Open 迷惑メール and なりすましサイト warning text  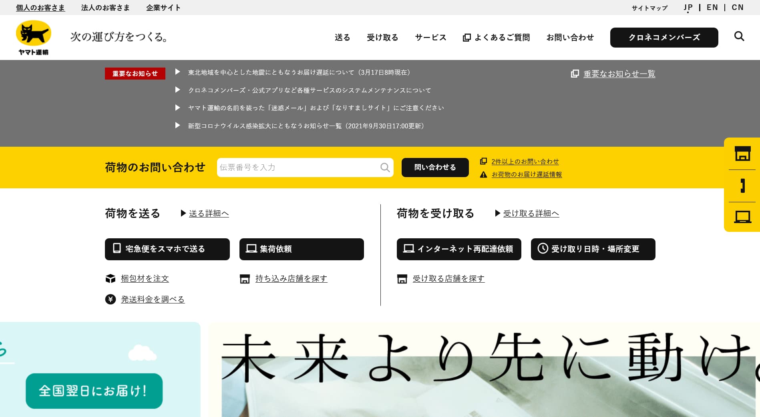[316, 108]
